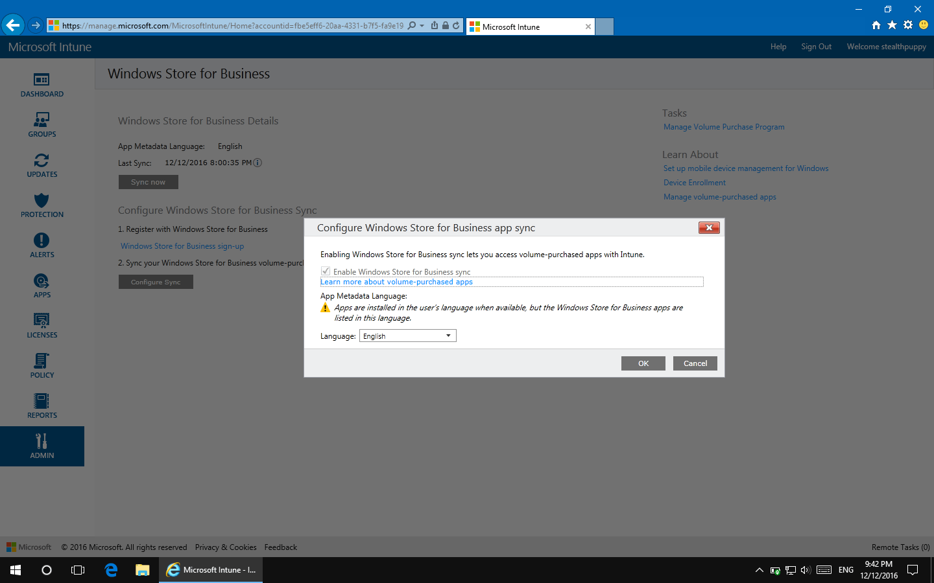Open Set up mobile device management link
This screenshot has height=583, width=934.
(x=746, y=168)
